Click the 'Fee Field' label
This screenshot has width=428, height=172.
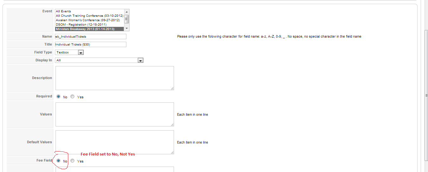[44, 160]
